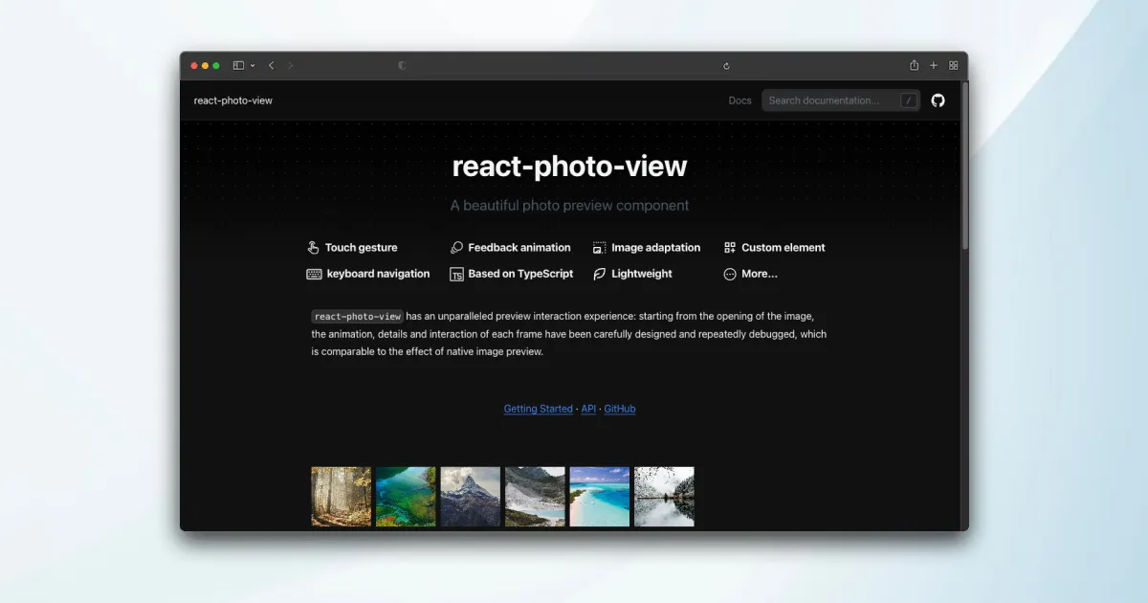Image resolution: width=1148 pixels, height=603 pixels.
Task: Toggle the Safari sidebar button
Action: (x=238, y=65)
